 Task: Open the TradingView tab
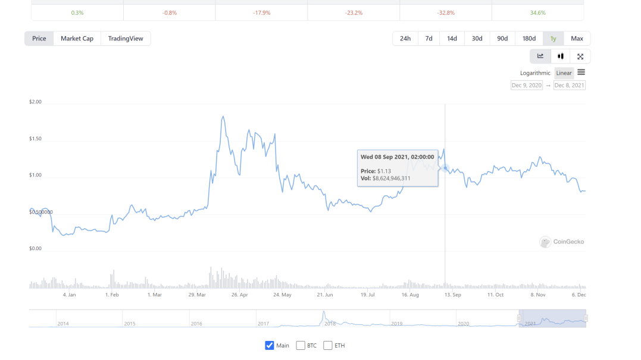coord(126,39)
